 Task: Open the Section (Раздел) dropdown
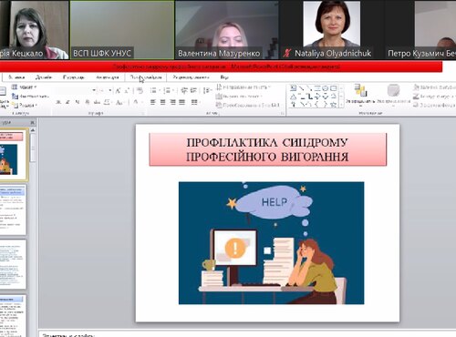click(25, 105)
